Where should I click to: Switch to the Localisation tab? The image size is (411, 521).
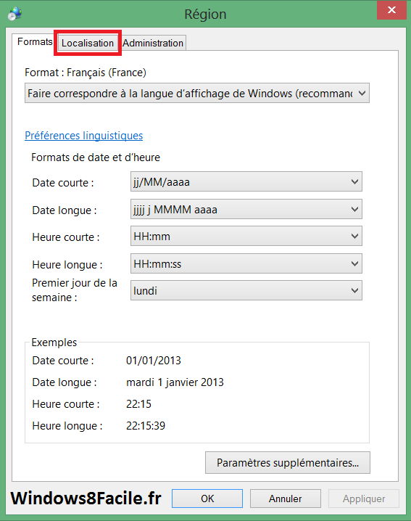click(88, 43)
